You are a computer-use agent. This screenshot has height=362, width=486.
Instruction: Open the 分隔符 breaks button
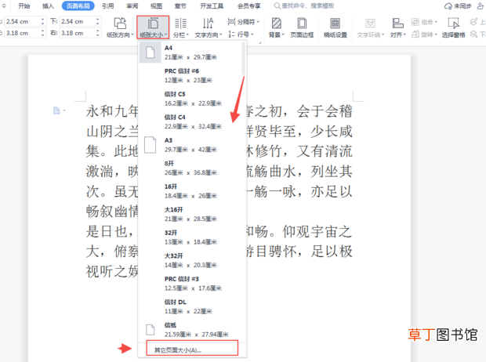pos(243,22)
